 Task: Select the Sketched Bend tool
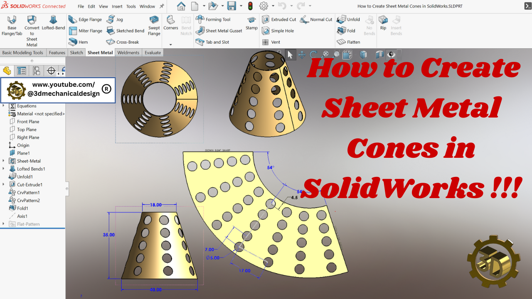(125, 31)
